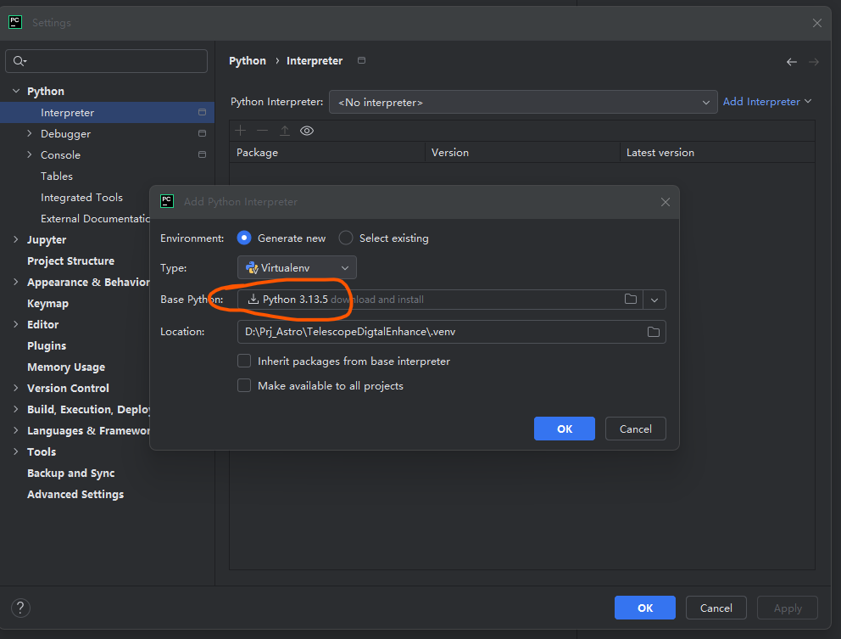Open Advanced Settings page
This screenshot has width=841, height=639.
[x=75, y=494]
